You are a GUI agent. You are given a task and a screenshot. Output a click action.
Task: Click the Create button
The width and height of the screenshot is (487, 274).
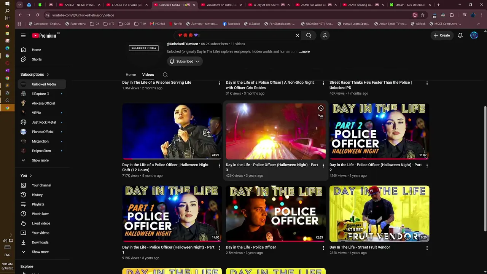[441, 35]
